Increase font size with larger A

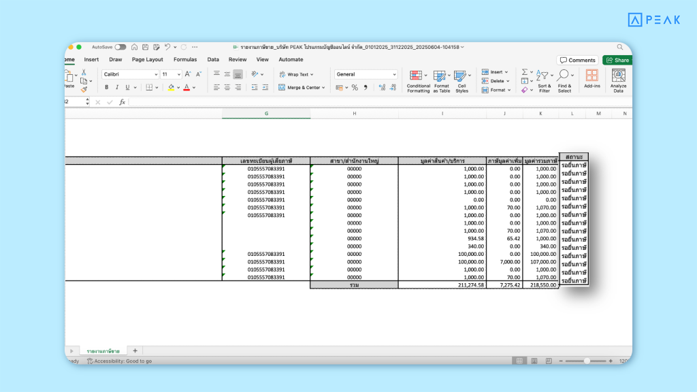coord(188,74)
